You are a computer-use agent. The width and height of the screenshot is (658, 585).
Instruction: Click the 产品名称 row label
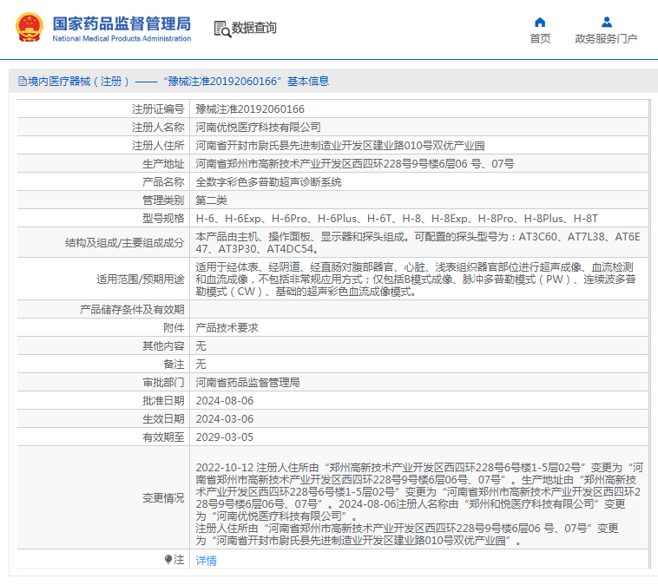point(163,182)
